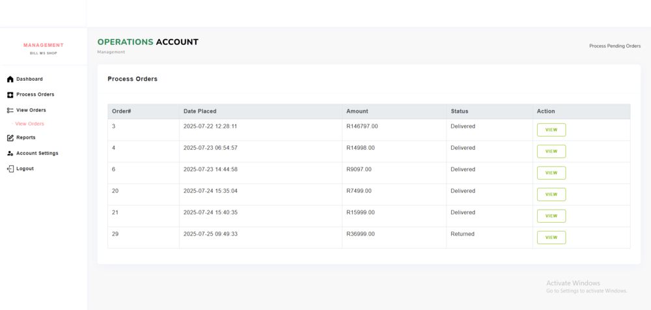The height and width of the screenshot is (310, 651).
Task: Click View on order 21 row
Action: [551, 216]
